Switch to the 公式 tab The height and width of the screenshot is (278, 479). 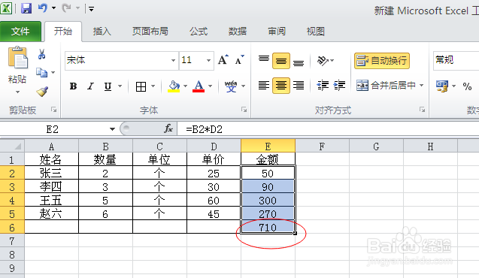tap(199, 31)
